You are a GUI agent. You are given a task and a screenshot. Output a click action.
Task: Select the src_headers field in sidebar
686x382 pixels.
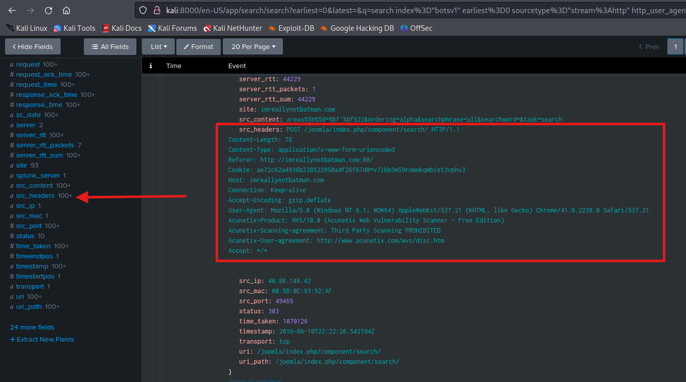pyautogui.click(x=35, y=196)
